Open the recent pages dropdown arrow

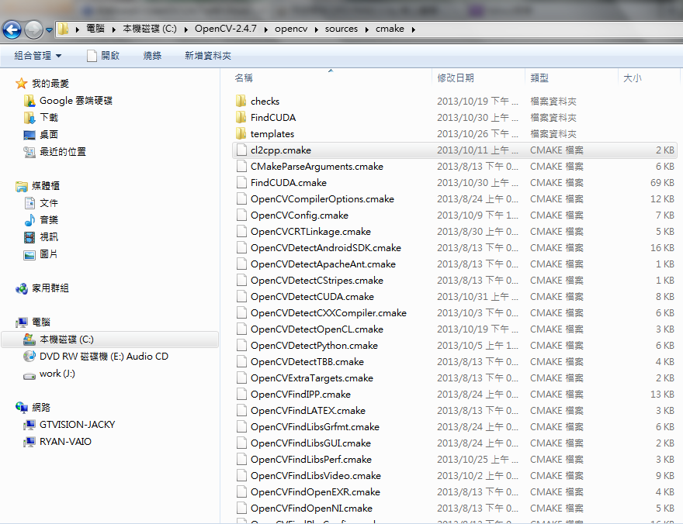click(x=49, y=30)
